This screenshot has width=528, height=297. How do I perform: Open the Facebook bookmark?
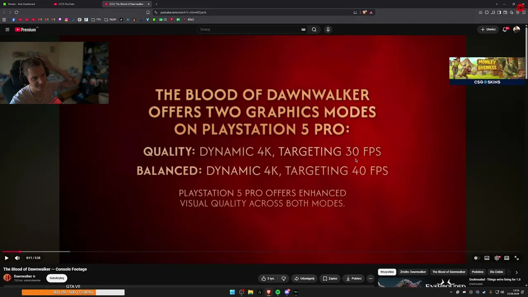point(13,19)
